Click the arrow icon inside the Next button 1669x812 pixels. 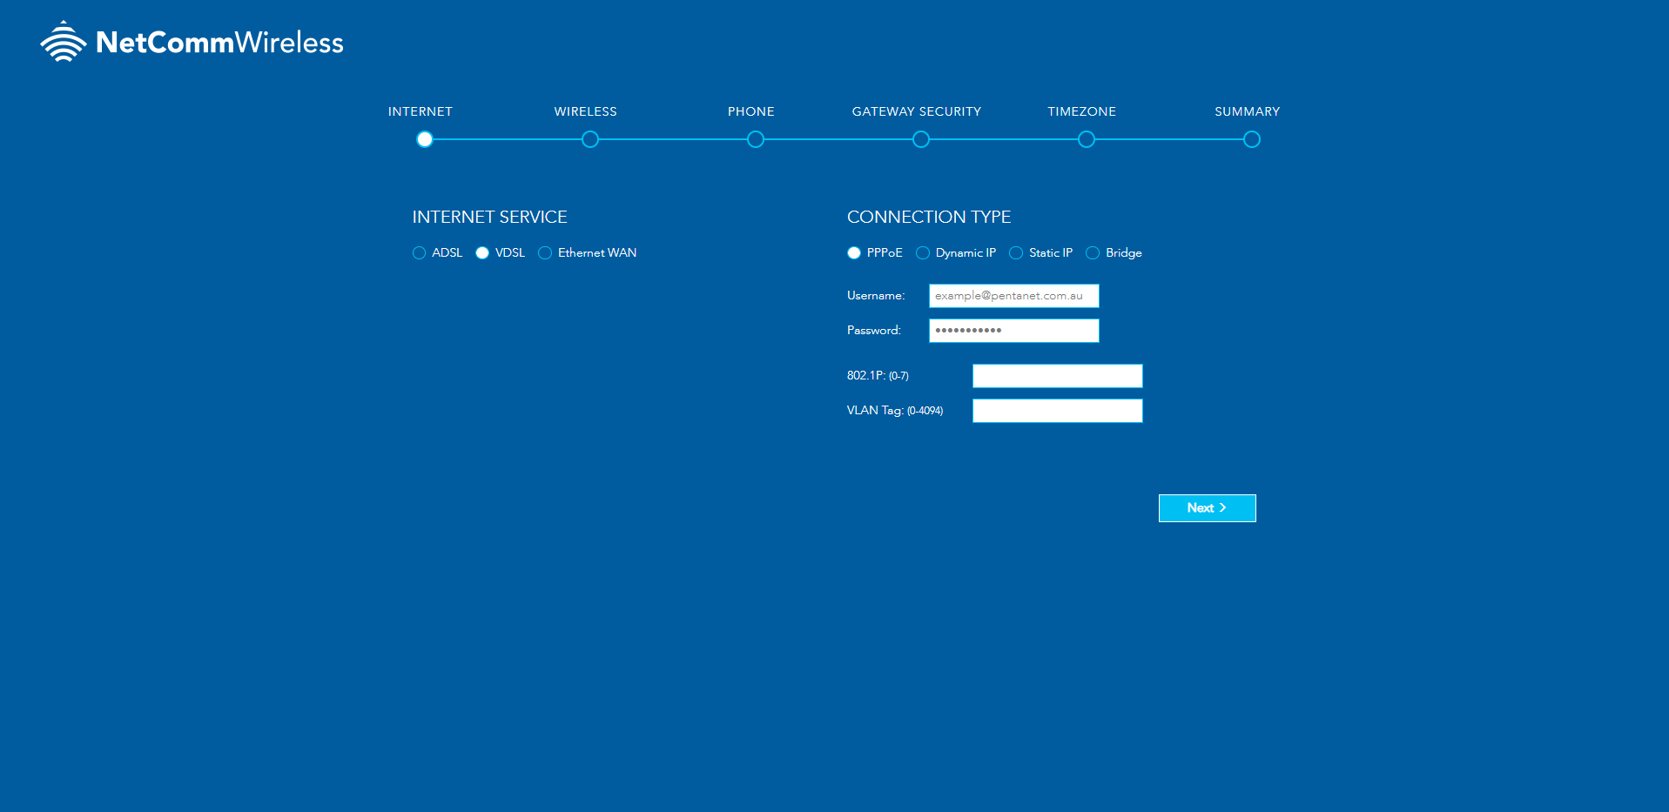tap(1222, 507)
